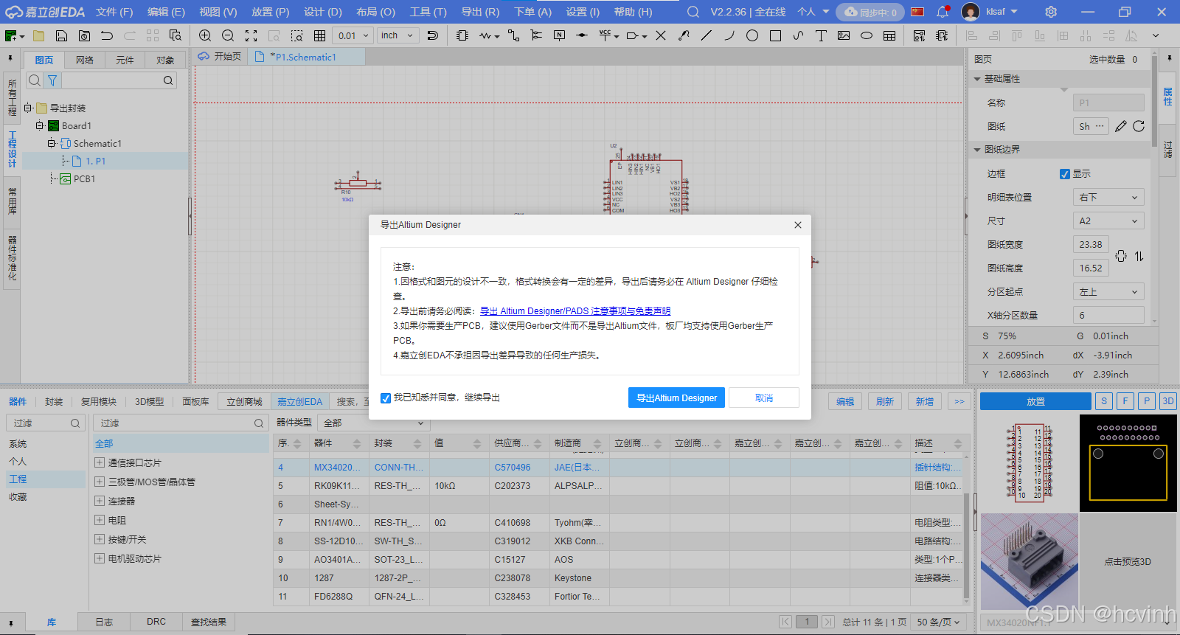This screenshot has height=635, width=1180.
Task: Click the Zoom In magnifier icon
Action: tap(205, 35)
